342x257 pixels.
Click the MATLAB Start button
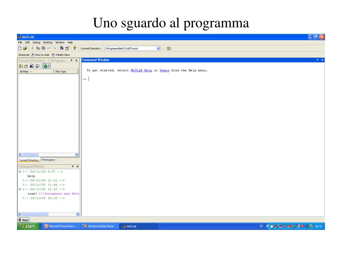24,220
